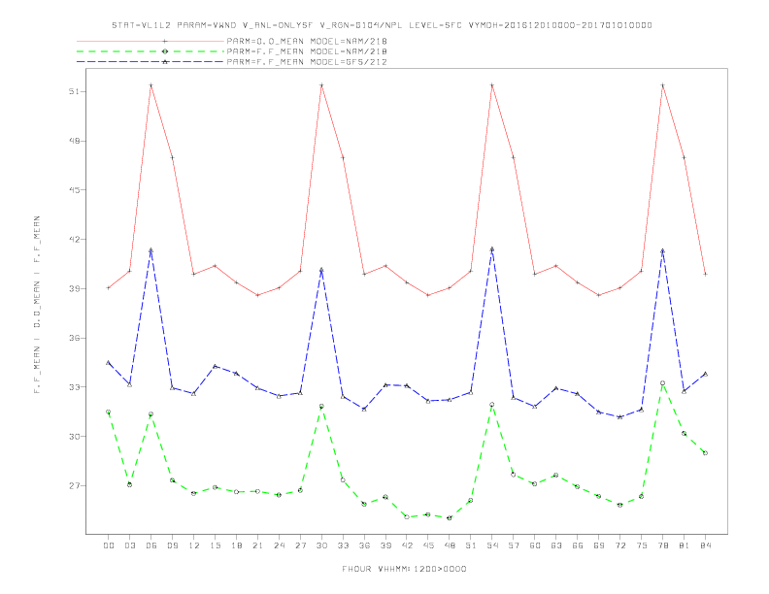Click the red plus marker at hour 84
Screen dimensions: 769x594
click(705, 274)
